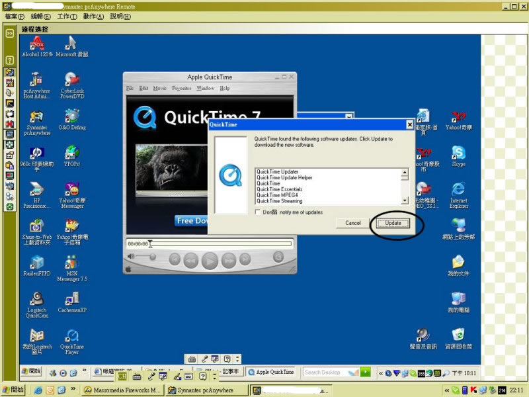Open the 我的電腦 desktop icon
Viewport: 529px width, 397px height.
(458, 302)
